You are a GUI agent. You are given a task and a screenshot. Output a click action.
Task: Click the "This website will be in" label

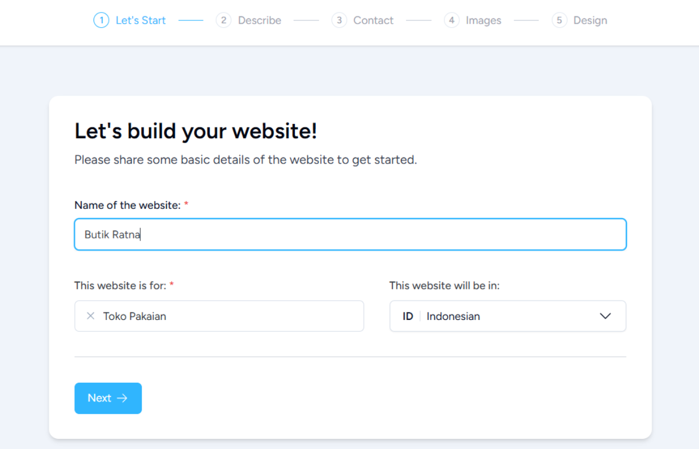click(x=444, y=285)
